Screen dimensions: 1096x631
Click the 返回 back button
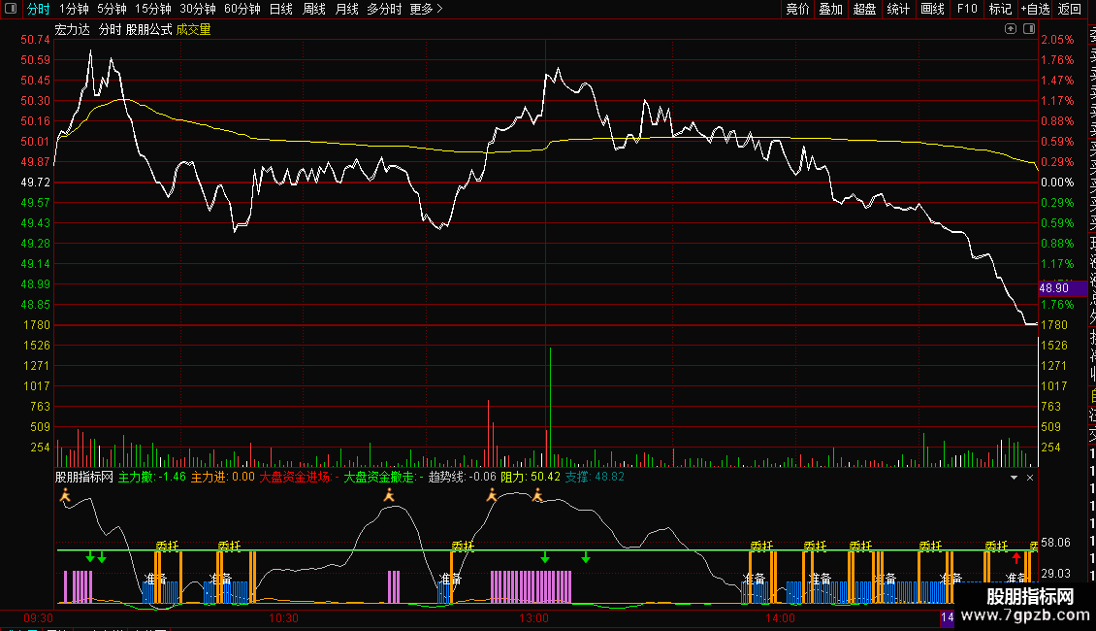pyautogui.click(x=1070, y=9)
